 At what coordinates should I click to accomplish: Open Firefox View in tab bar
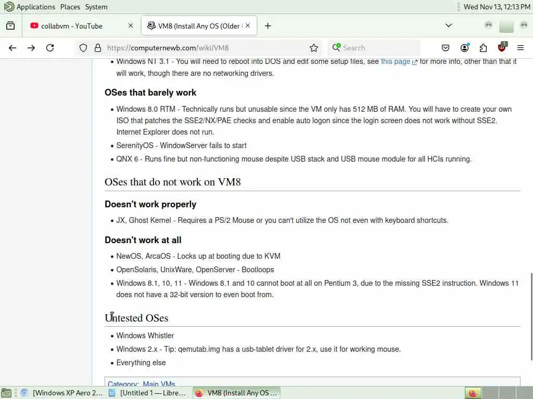click(10, 26)
